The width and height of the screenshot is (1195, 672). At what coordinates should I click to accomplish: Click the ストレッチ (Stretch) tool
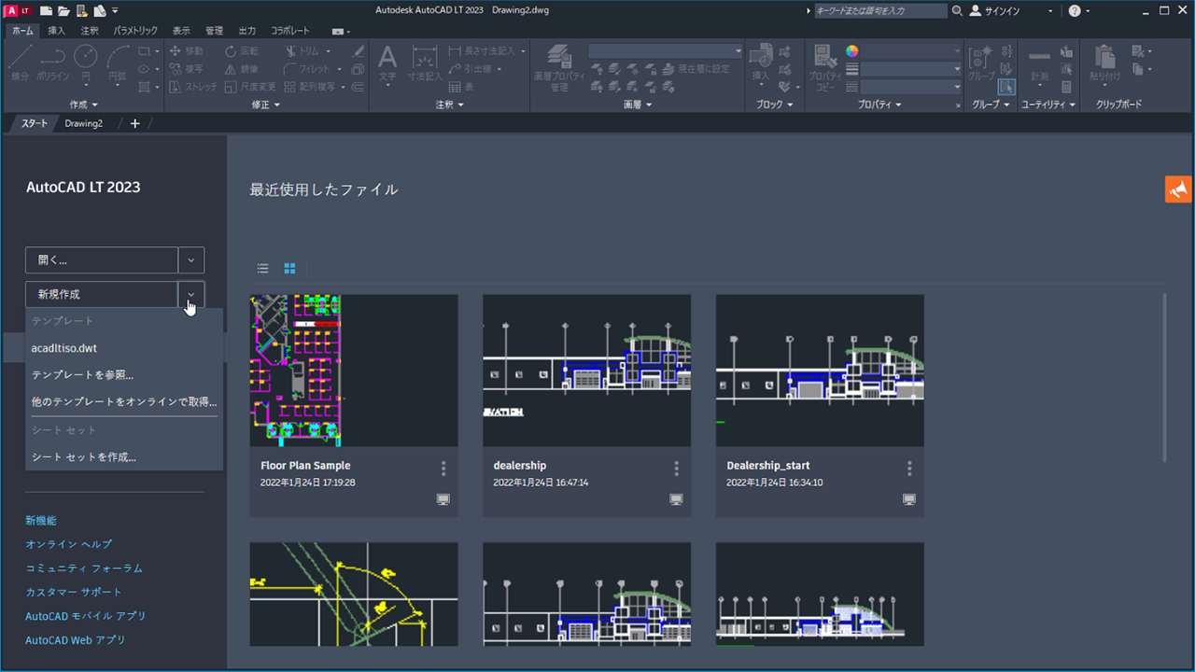tap(193, 87)
